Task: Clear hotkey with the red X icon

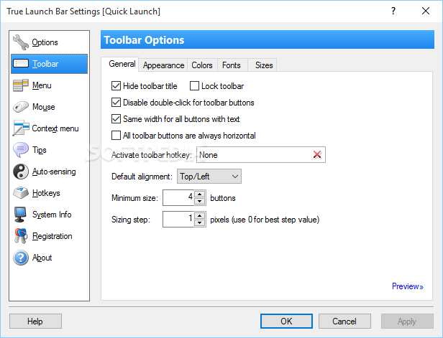Action: click(317, 154)
